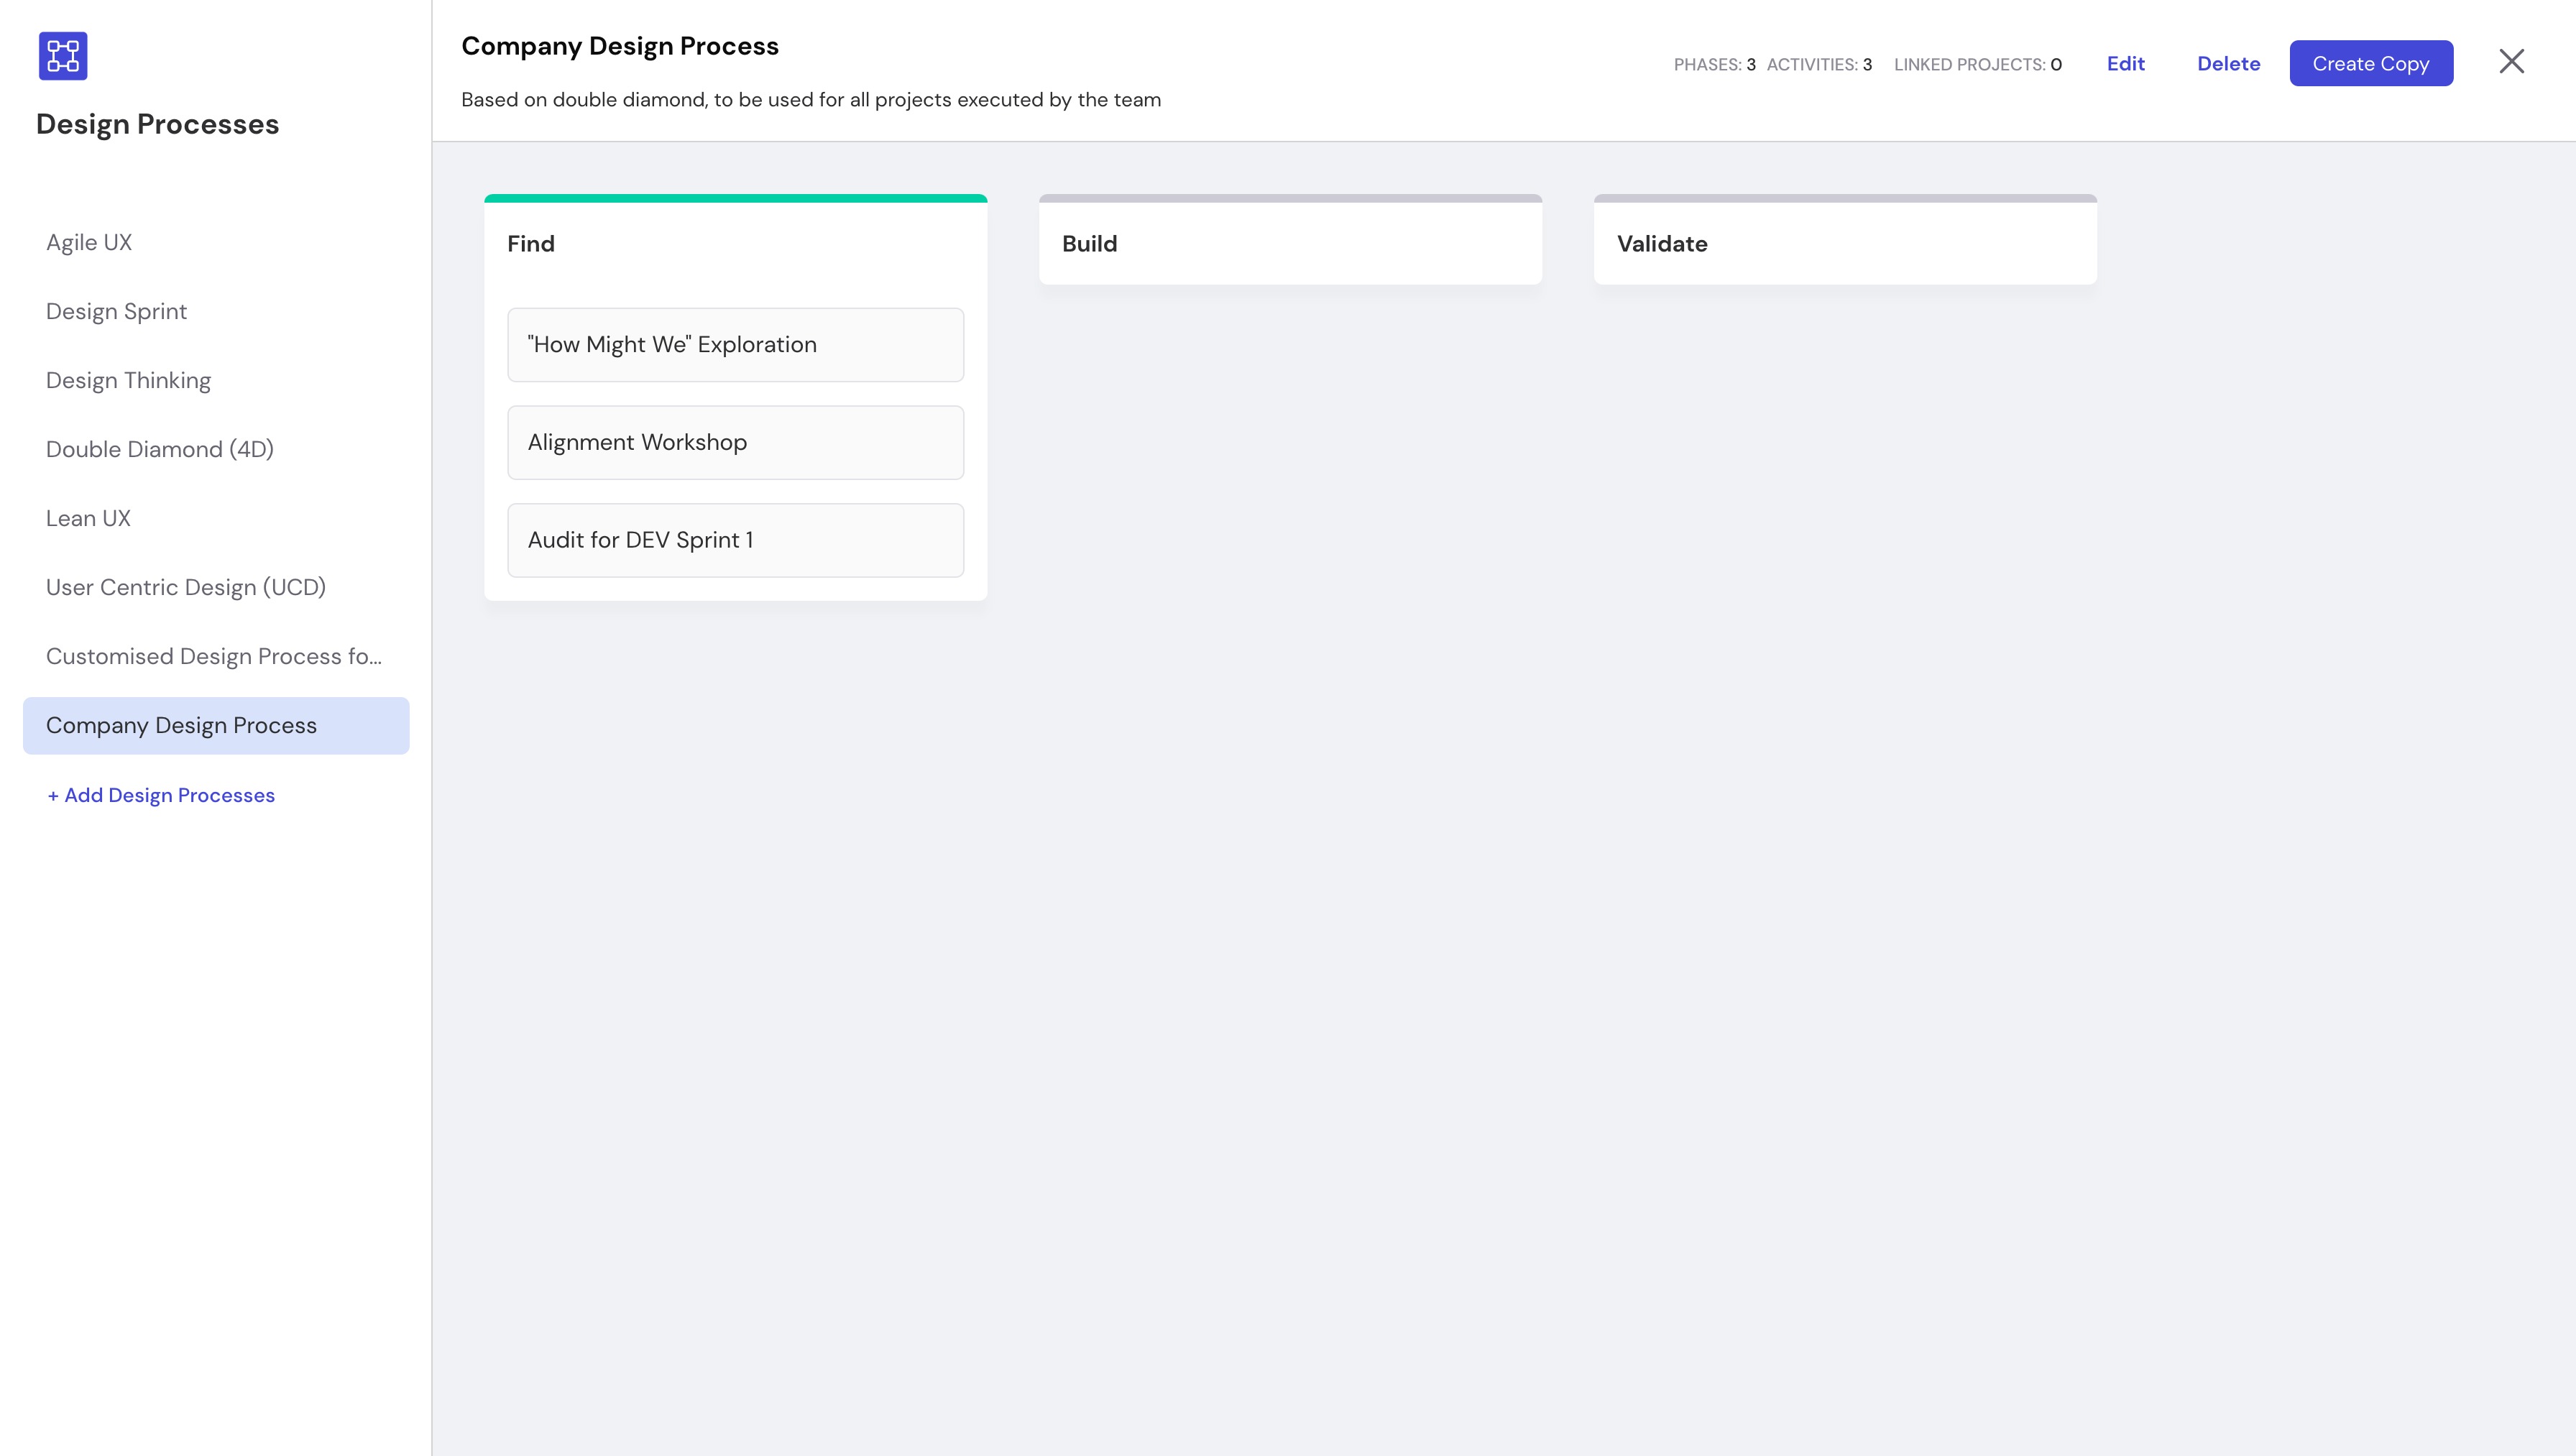Click the description about double diamond
This screenshot has width=2576, height=1456.
point(811,100)
